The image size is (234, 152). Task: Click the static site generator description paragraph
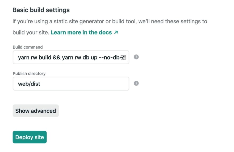[x=110, y=27]
